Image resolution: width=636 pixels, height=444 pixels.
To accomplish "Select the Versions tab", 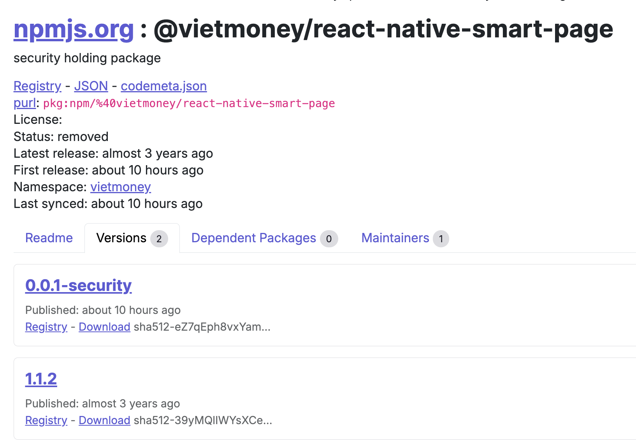I will tap(132, 238).
